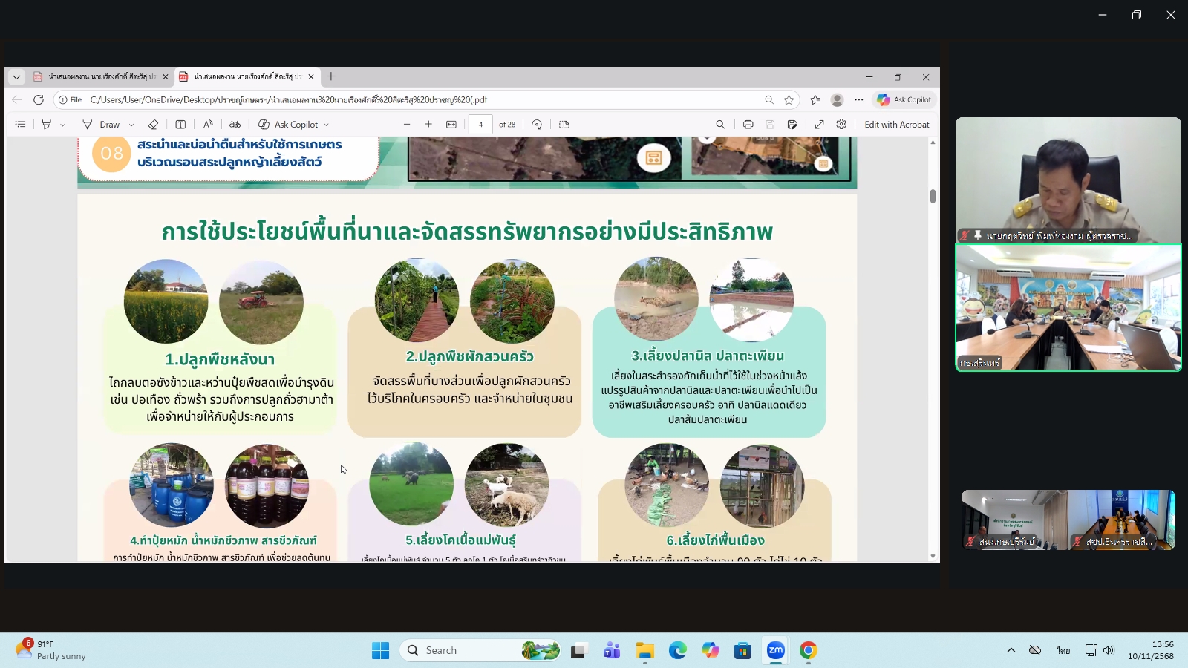Viewport: 1188px width, 668px height.
Task: Search within the PDF document
Action: 720,124
